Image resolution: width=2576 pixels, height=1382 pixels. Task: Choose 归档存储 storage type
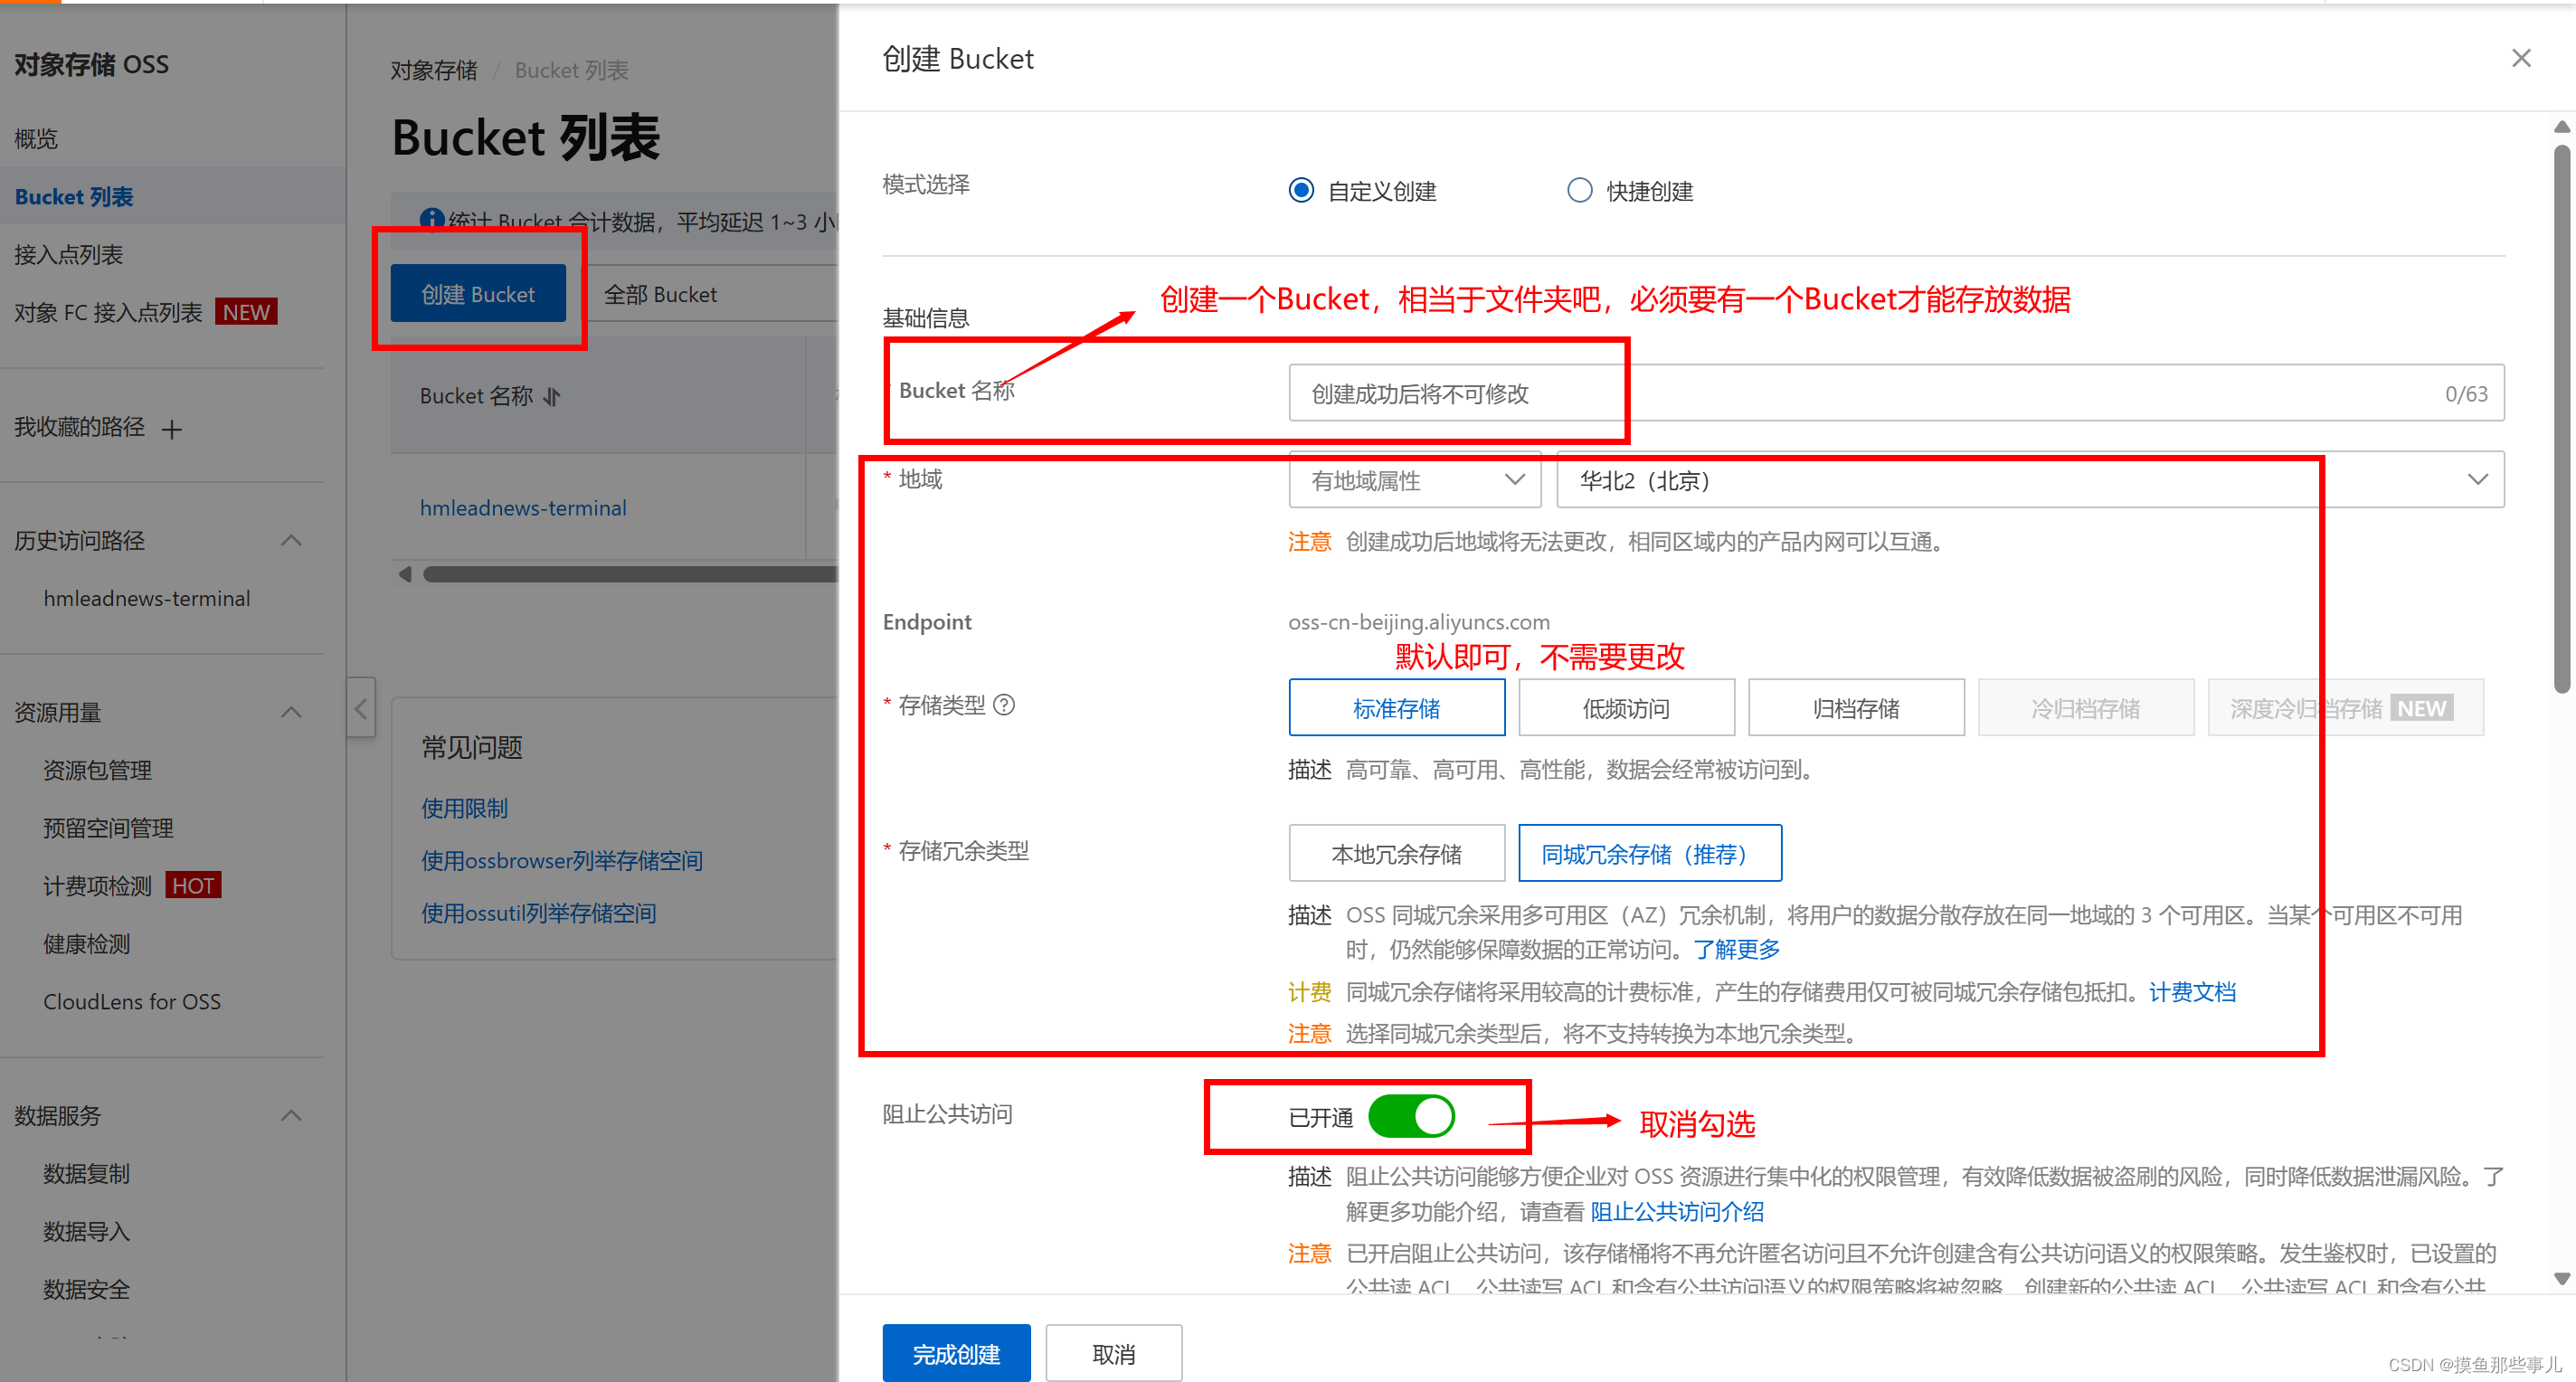tap(1856, 708)
